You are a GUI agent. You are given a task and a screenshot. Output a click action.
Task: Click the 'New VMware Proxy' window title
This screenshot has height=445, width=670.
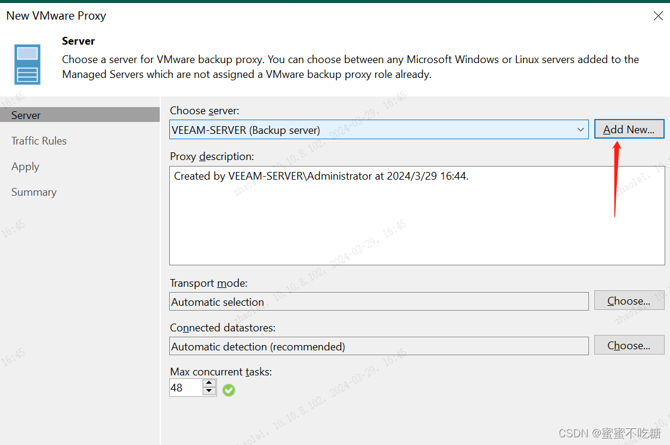56,16
